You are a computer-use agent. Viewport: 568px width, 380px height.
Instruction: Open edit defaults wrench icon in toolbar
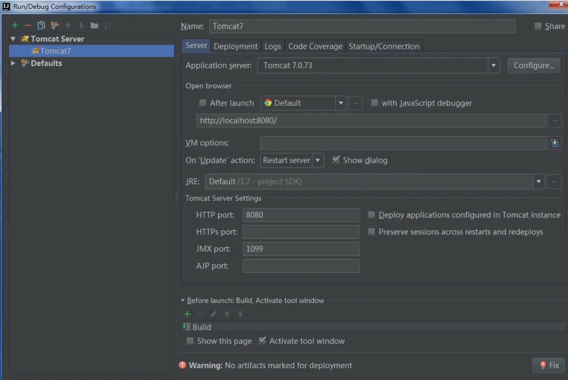[x=54, y=26]
